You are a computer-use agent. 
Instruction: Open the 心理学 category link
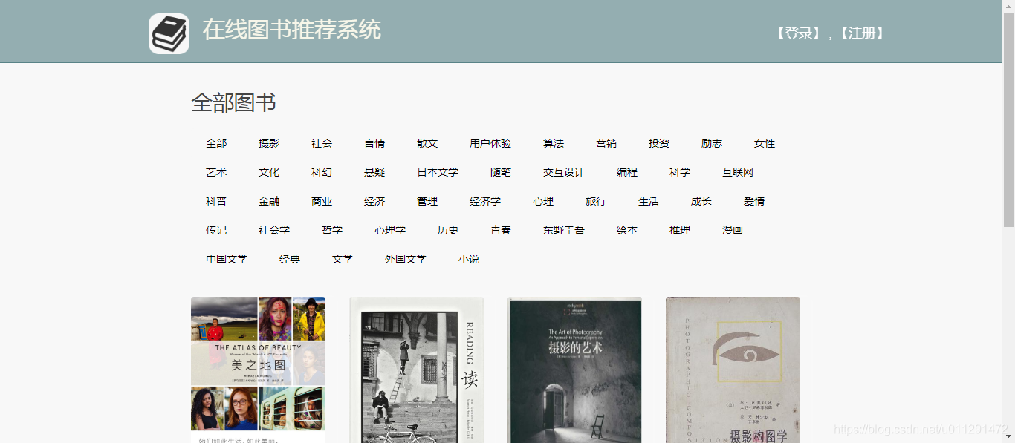(x=390, y=230)
